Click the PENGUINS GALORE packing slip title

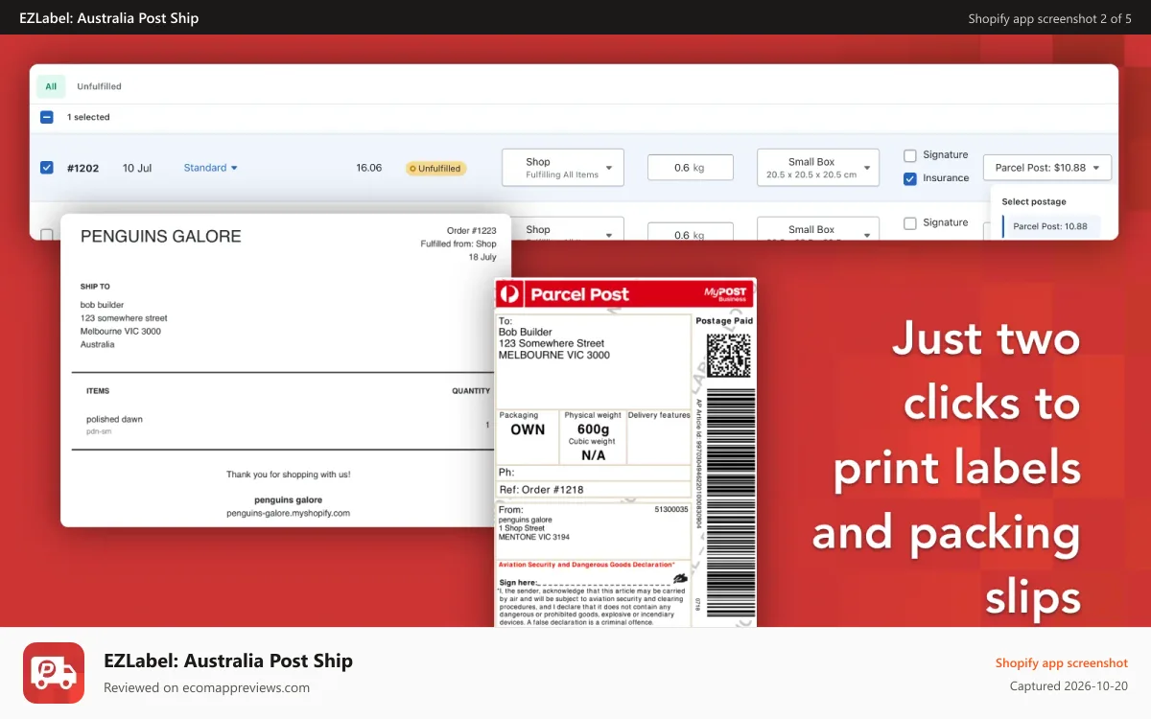click(161, 237)
